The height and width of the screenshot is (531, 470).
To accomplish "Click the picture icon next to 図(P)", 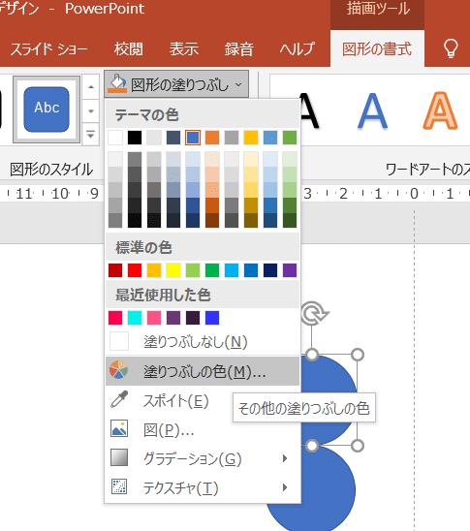I will (x=119, y=428).
